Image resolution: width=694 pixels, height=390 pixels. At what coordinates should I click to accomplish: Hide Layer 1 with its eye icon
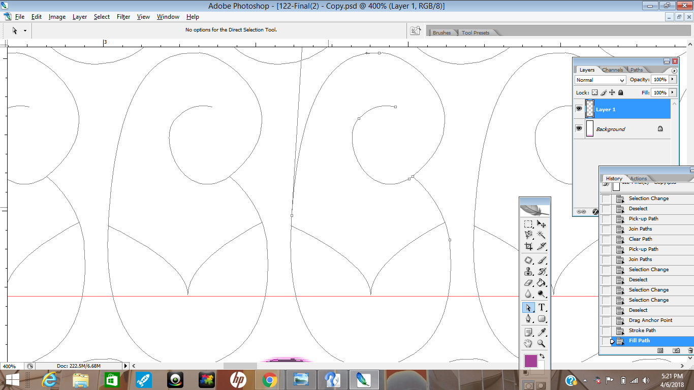pos(579,109)
